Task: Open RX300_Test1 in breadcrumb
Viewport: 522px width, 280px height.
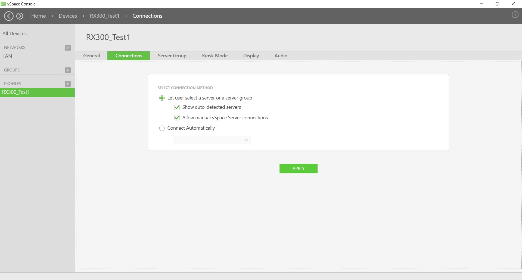Action: [105, 16]
